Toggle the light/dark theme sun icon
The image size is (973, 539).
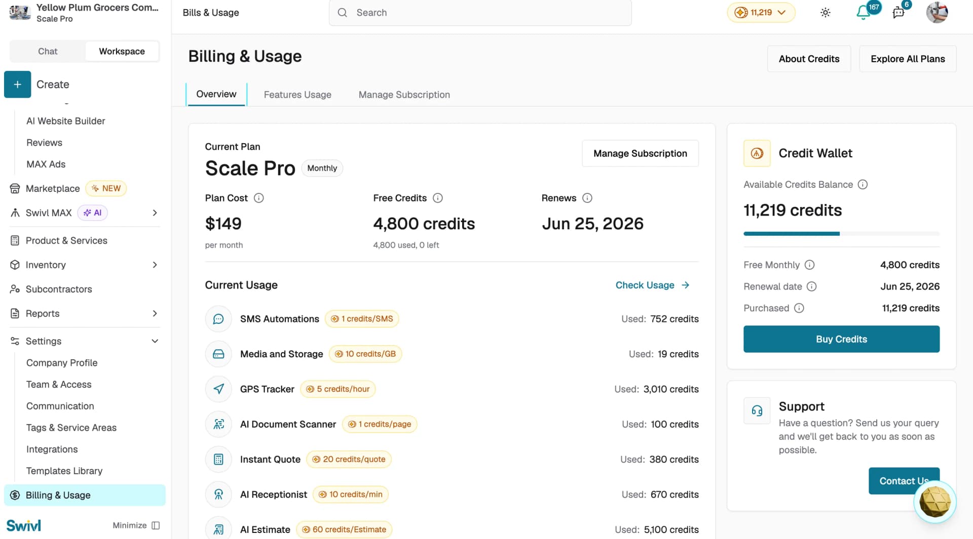tap(825, 13)
